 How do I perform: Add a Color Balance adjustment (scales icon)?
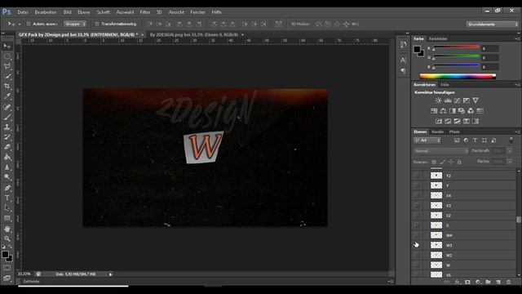click(x=443, y=111)
